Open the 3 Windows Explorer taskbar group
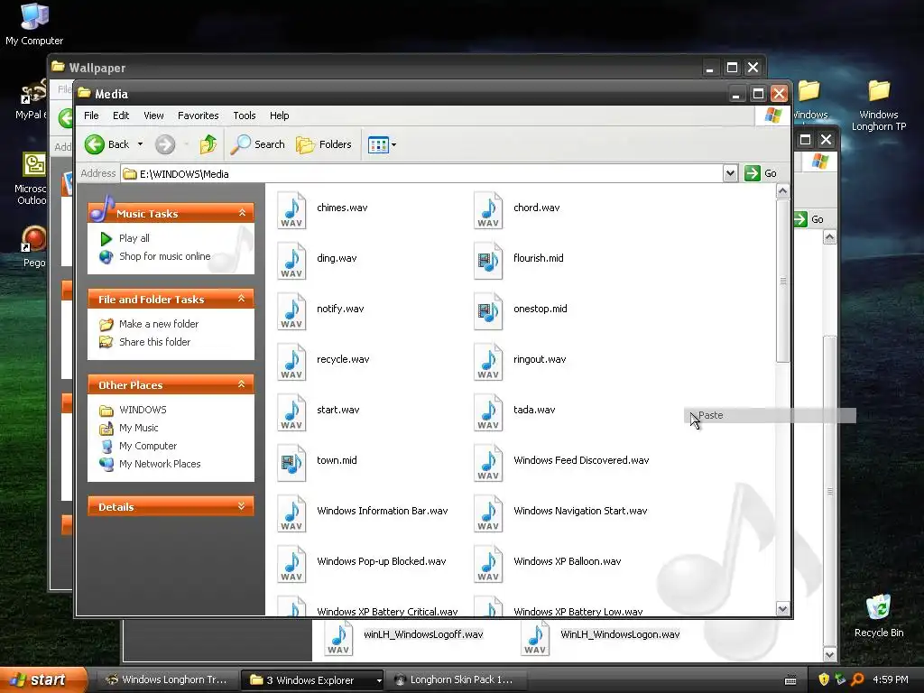 [x=312, y=680]
